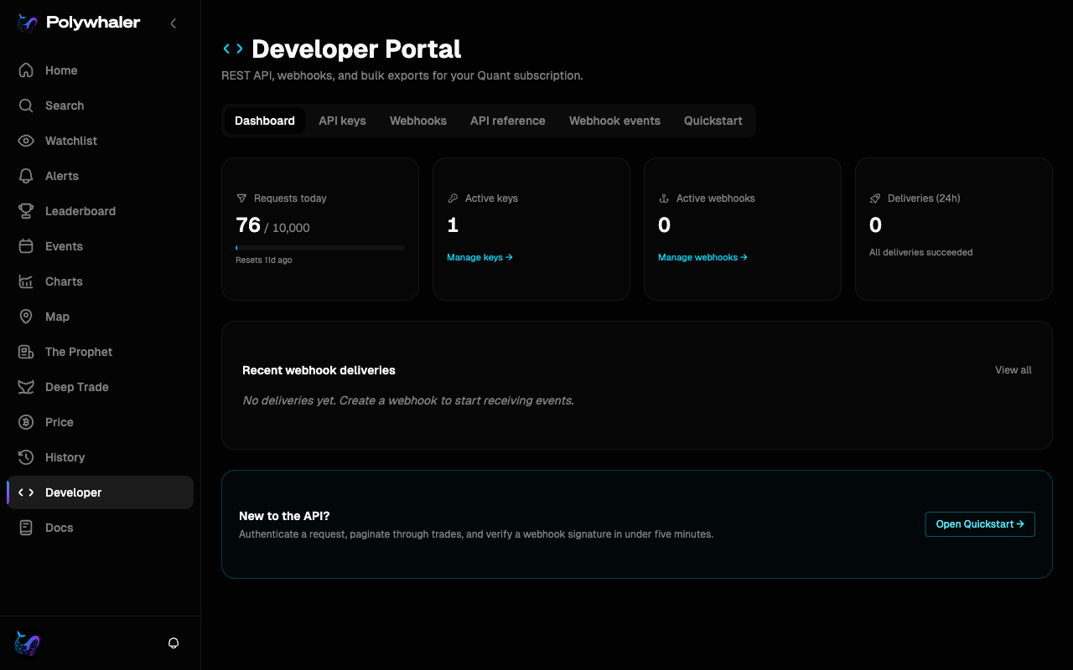
Task: Click the Polywhaler brand name
Action: pyautogui.click(x=93, y=23)
